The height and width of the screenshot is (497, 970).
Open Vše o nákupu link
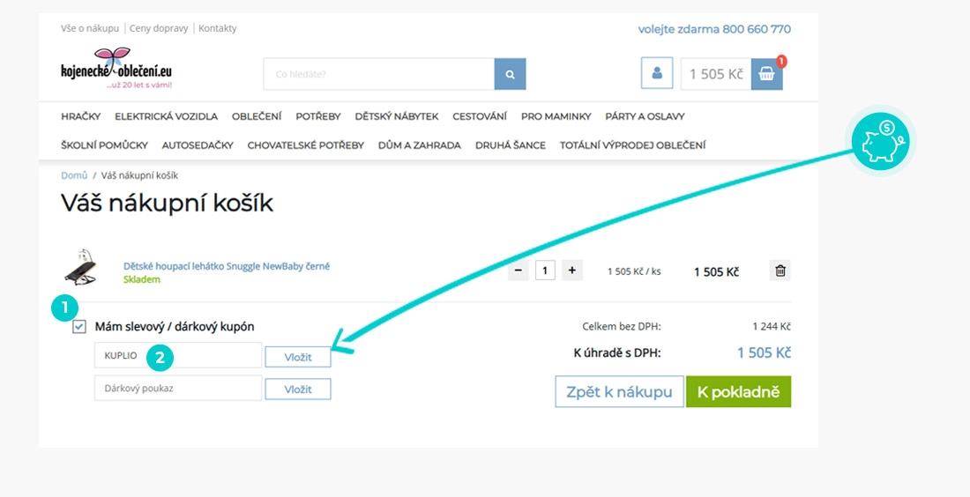pos(90,28)
